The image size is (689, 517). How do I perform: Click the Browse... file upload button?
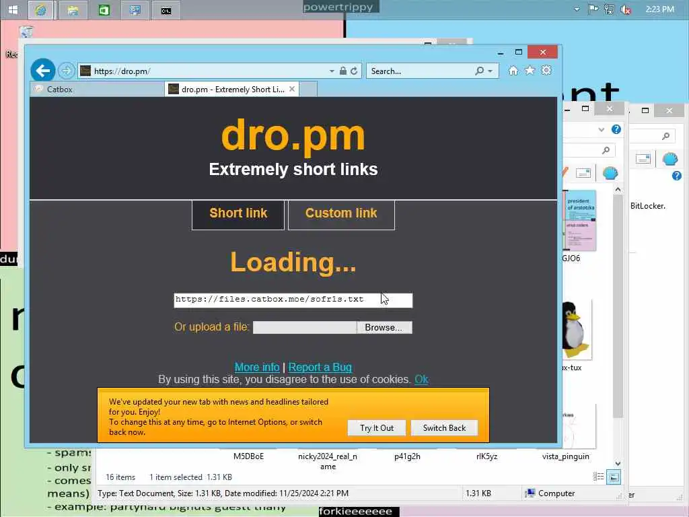(x=384, y=328)
